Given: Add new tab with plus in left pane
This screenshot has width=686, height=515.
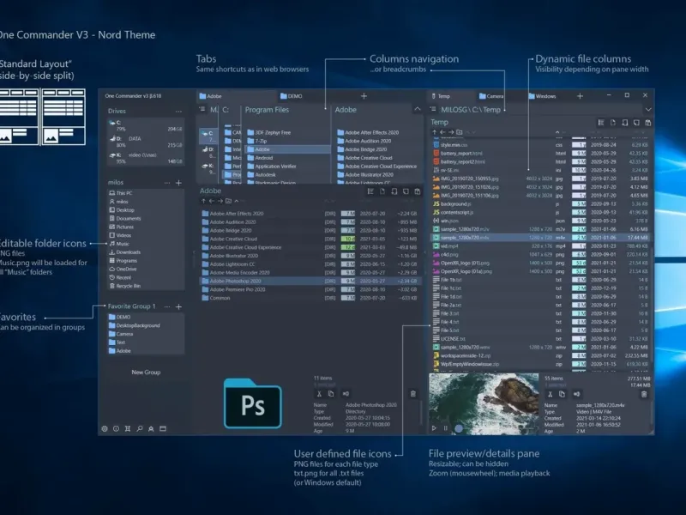Looking at the screenshot, I should (364, 96).
